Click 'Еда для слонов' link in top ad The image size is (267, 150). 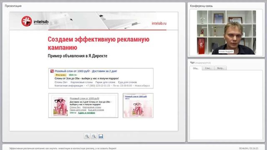127,82
